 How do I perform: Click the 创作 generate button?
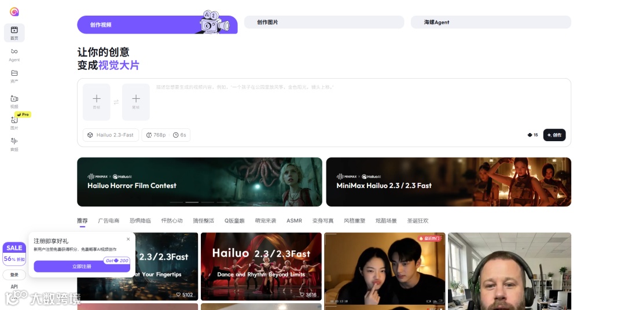tap(554, 135)
